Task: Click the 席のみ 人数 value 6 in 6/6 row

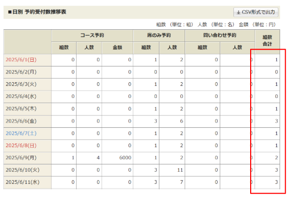Action: pos(181,121)
